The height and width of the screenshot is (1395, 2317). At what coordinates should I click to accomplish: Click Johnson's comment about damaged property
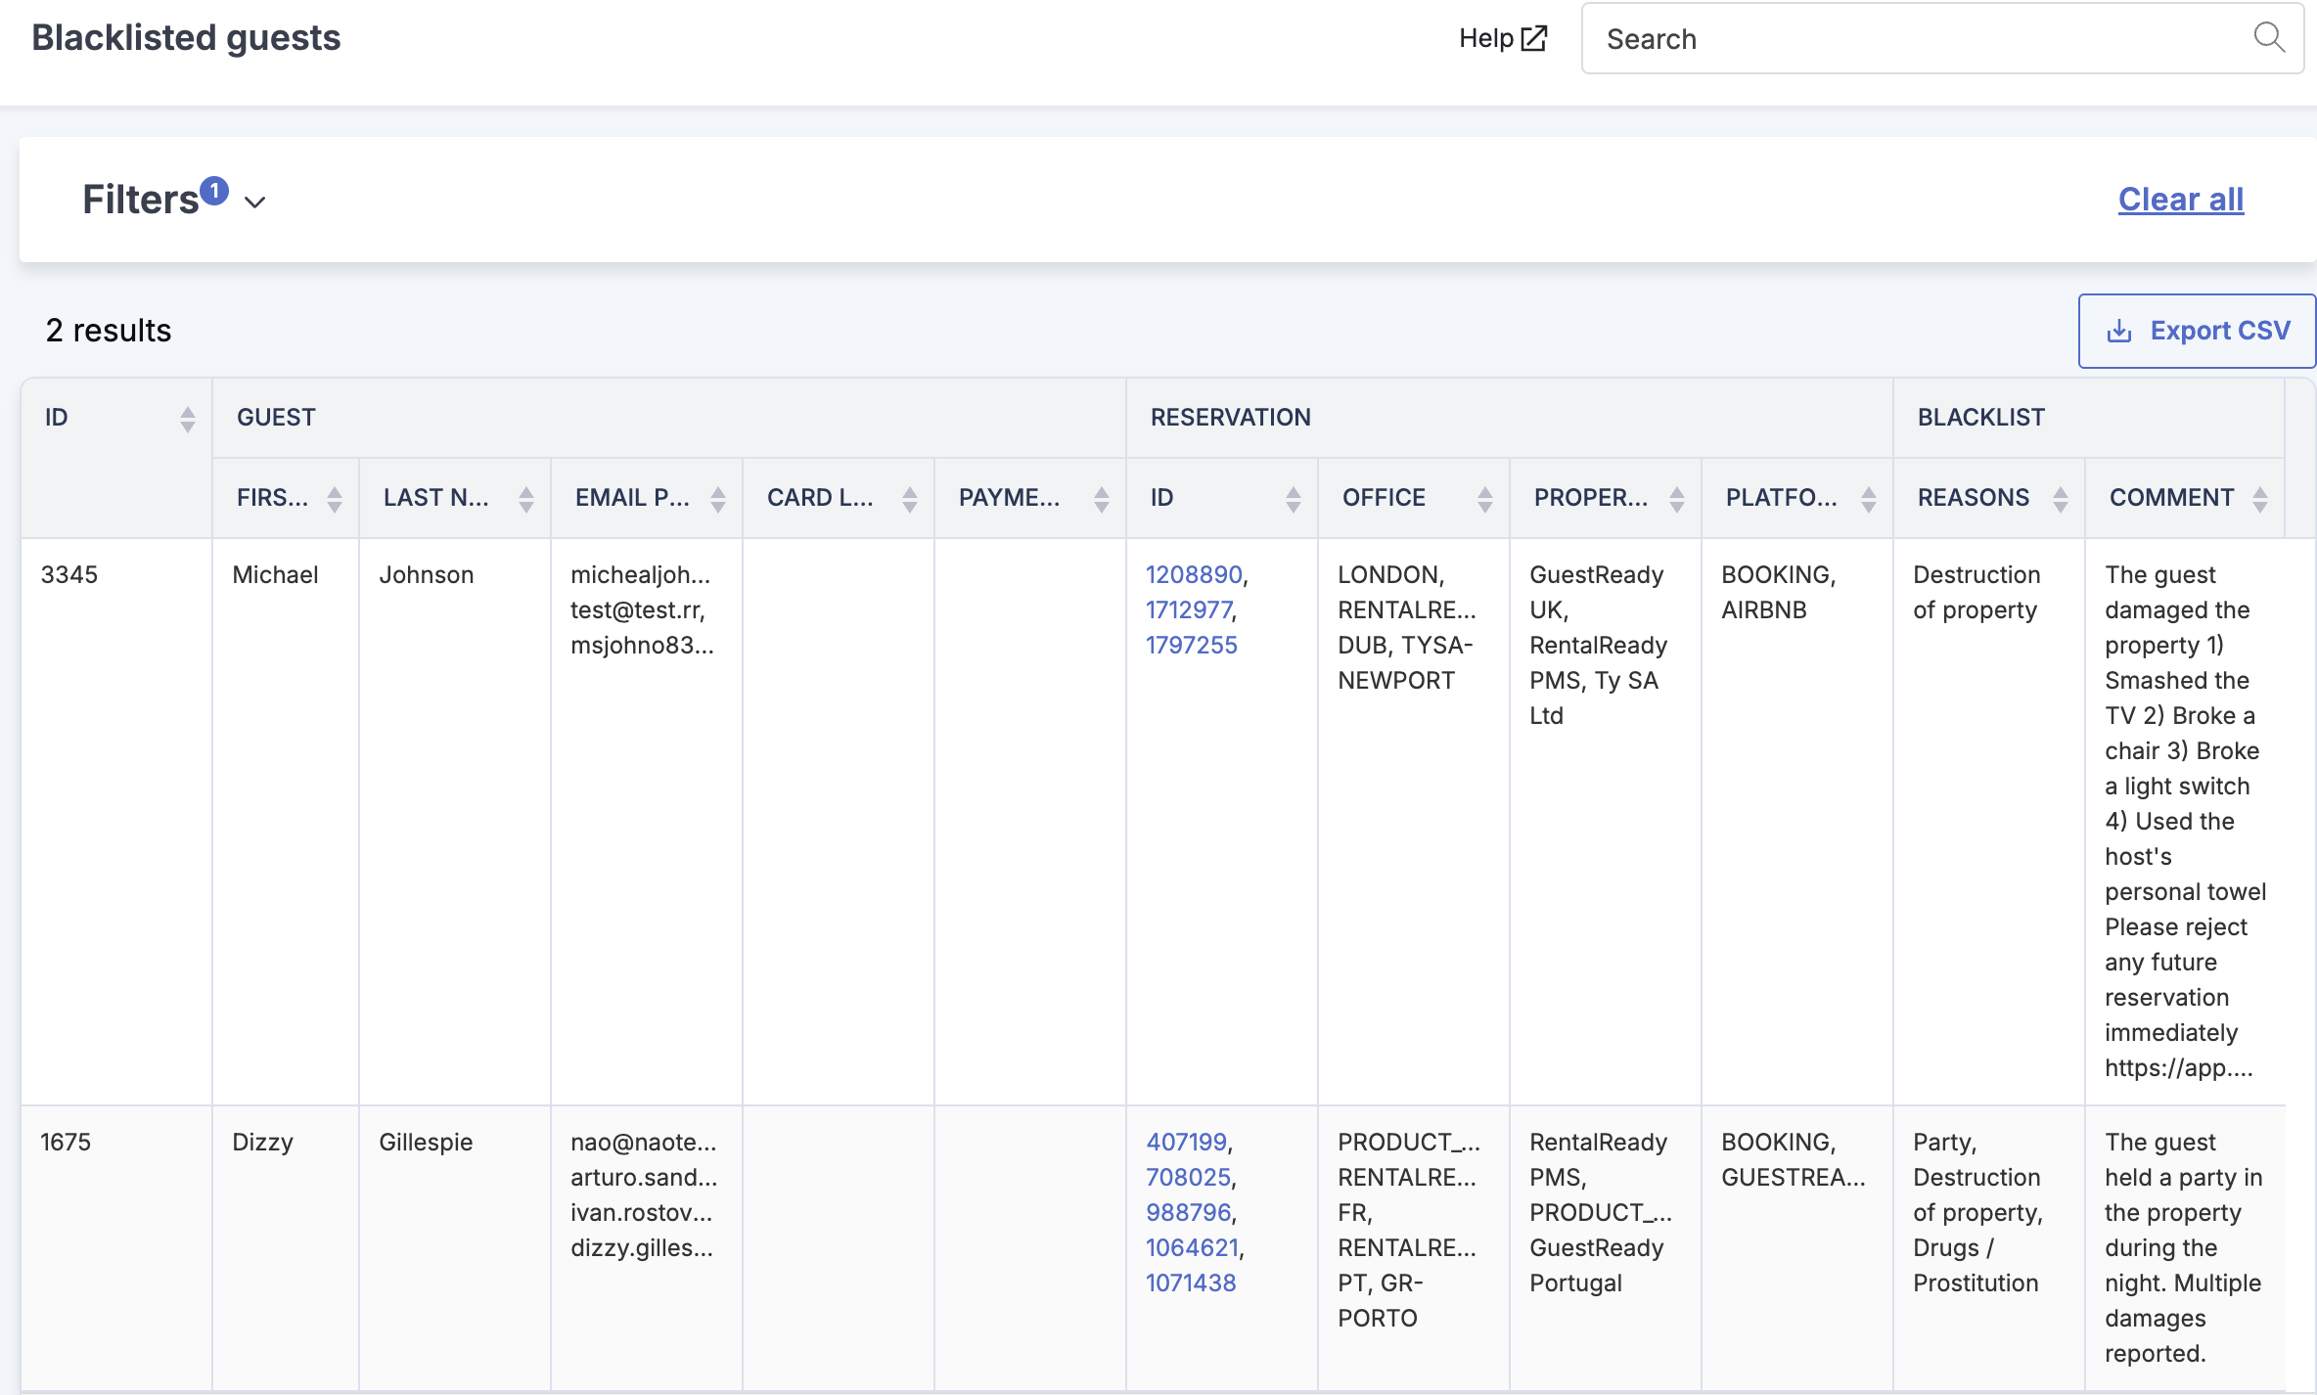[2185, 821]
